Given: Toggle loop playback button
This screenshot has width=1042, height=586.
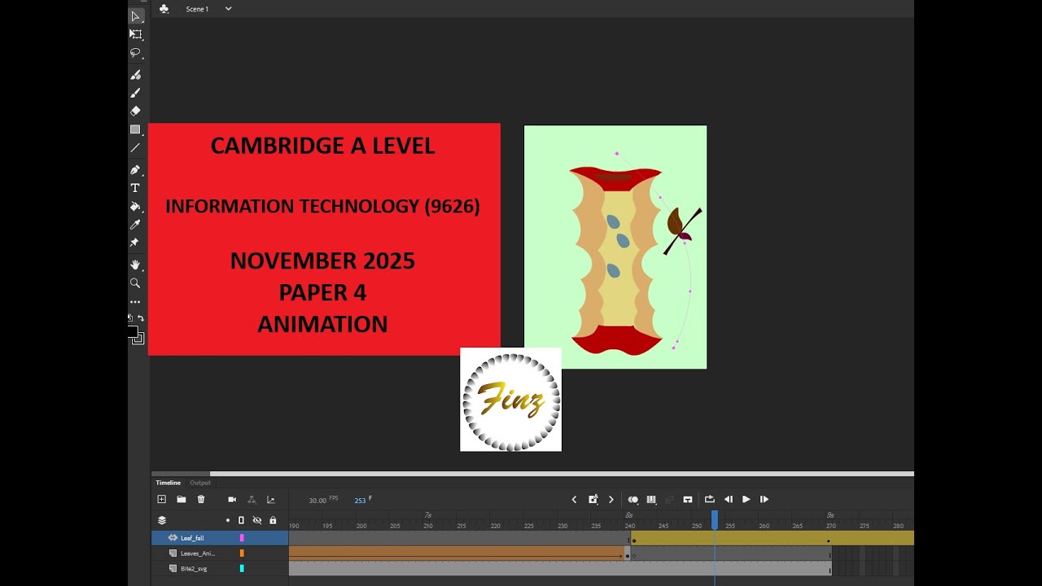Looking at the screenshot, I should [709, 500].
